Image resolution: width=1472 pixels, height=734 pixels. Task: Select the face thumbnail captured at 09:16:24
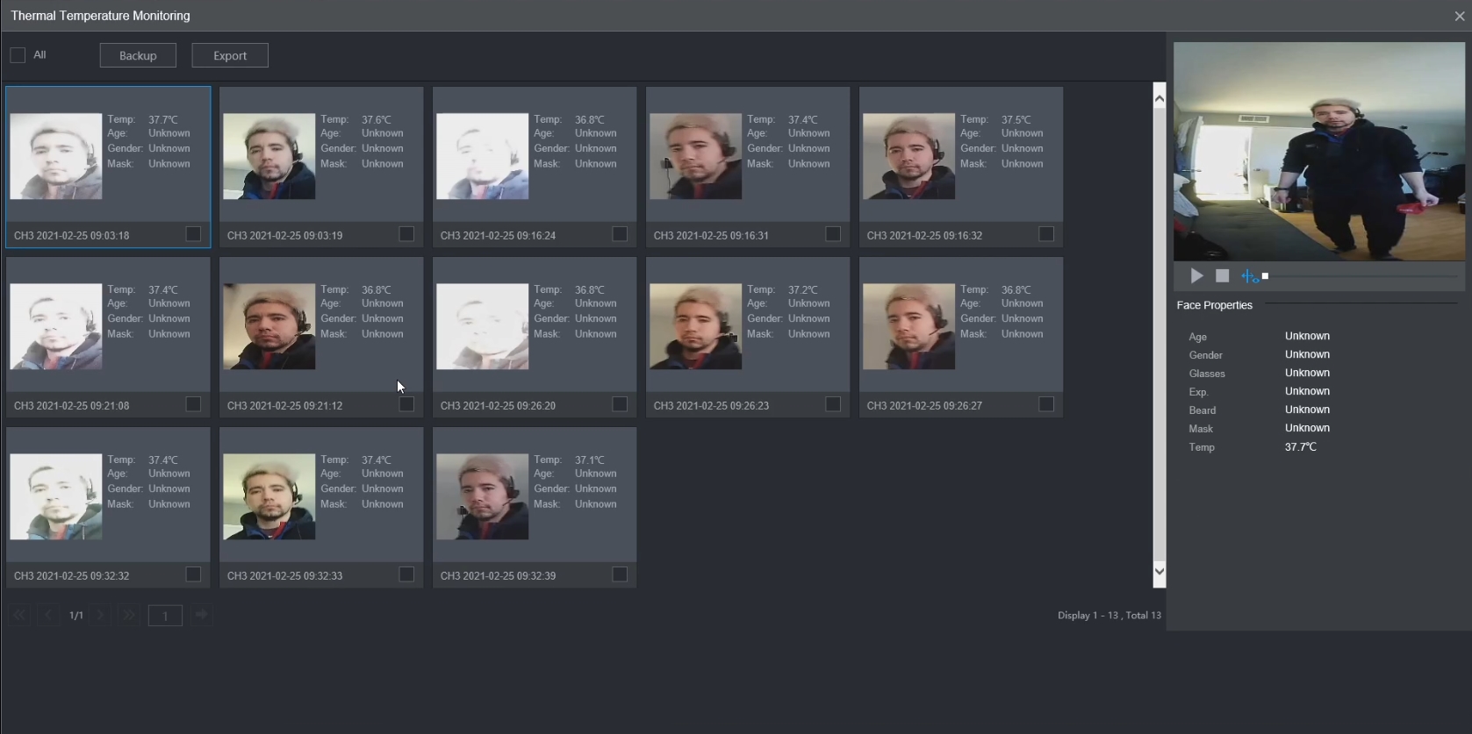(x=483, y=156)
